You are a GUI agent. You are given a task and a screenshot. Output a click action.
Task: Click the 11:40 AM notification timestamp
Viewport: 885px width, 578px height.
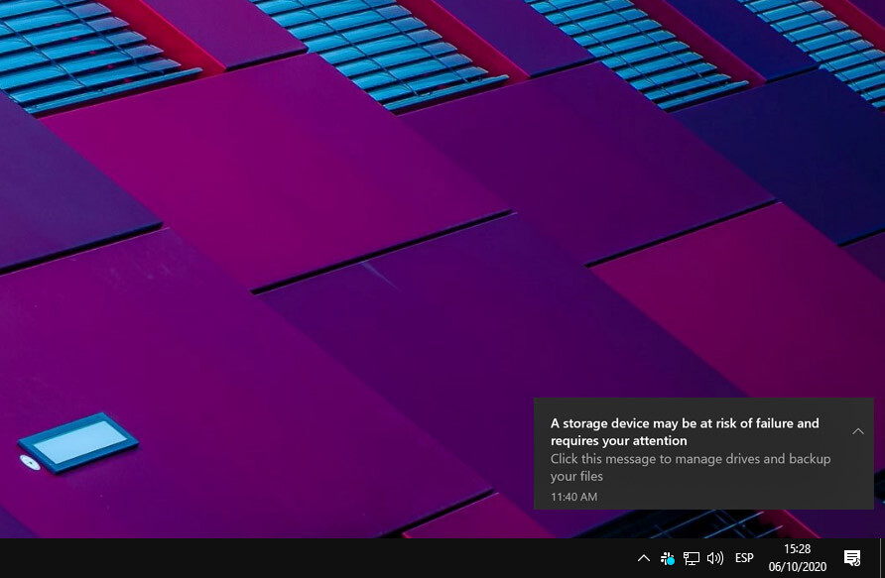pyautogui.click(x=573, y=497)
